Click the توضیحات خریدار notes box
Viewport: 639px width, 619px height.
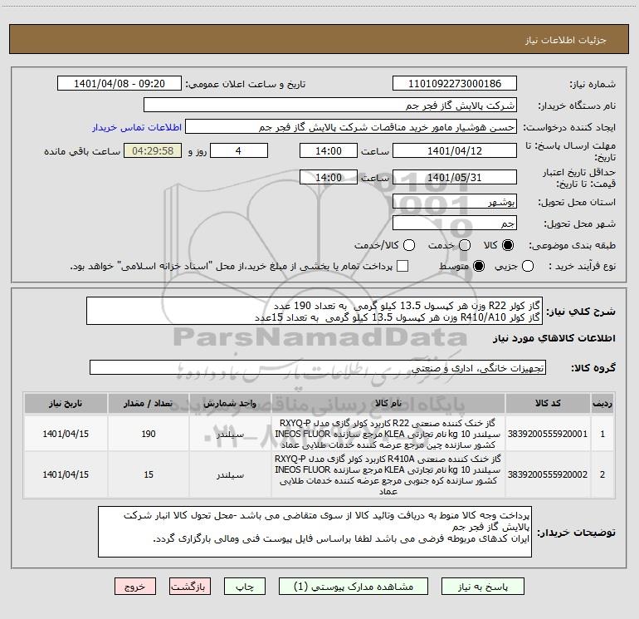point(315,532)
